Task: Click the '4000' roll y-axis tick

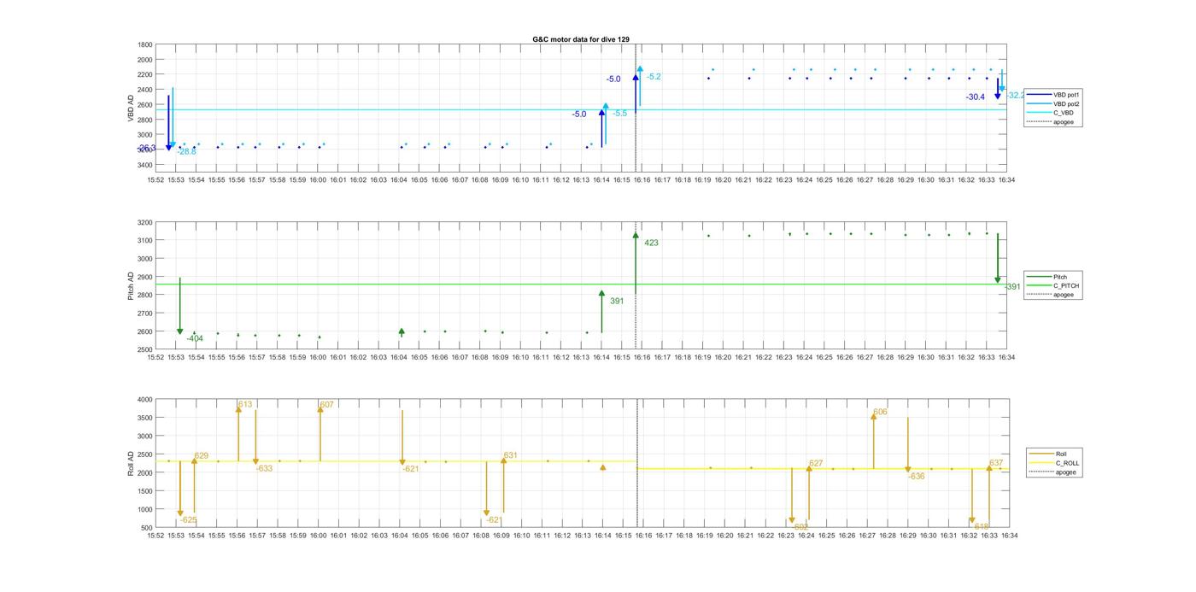Action: (145, 400)
